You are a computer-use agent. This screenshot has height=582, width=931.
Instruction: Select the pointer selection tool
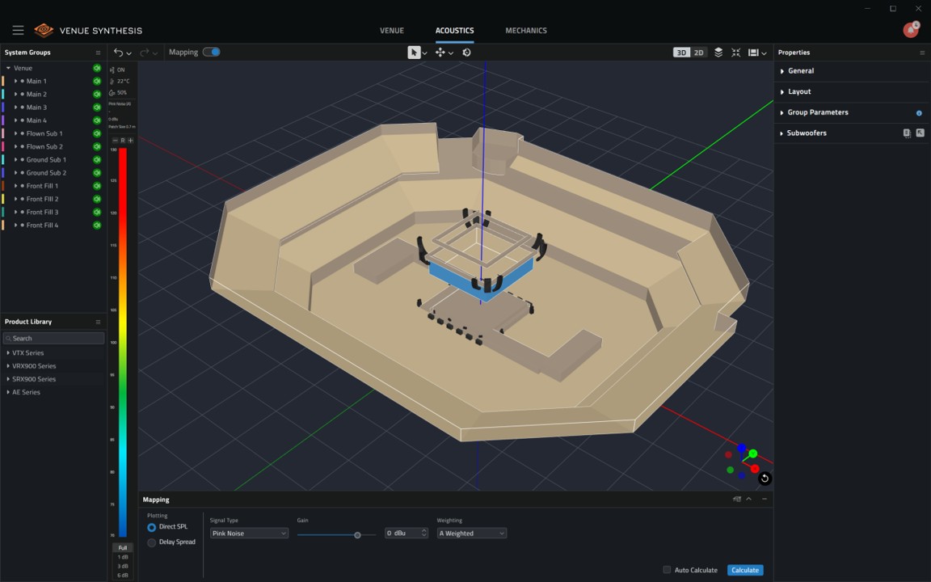[414, 53]
